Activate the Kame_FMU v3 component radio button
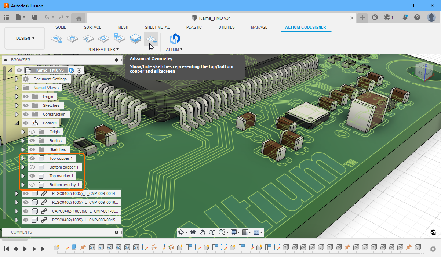This screenshot has width=441, height=257. pyautogui.click(x=79, y=70)
